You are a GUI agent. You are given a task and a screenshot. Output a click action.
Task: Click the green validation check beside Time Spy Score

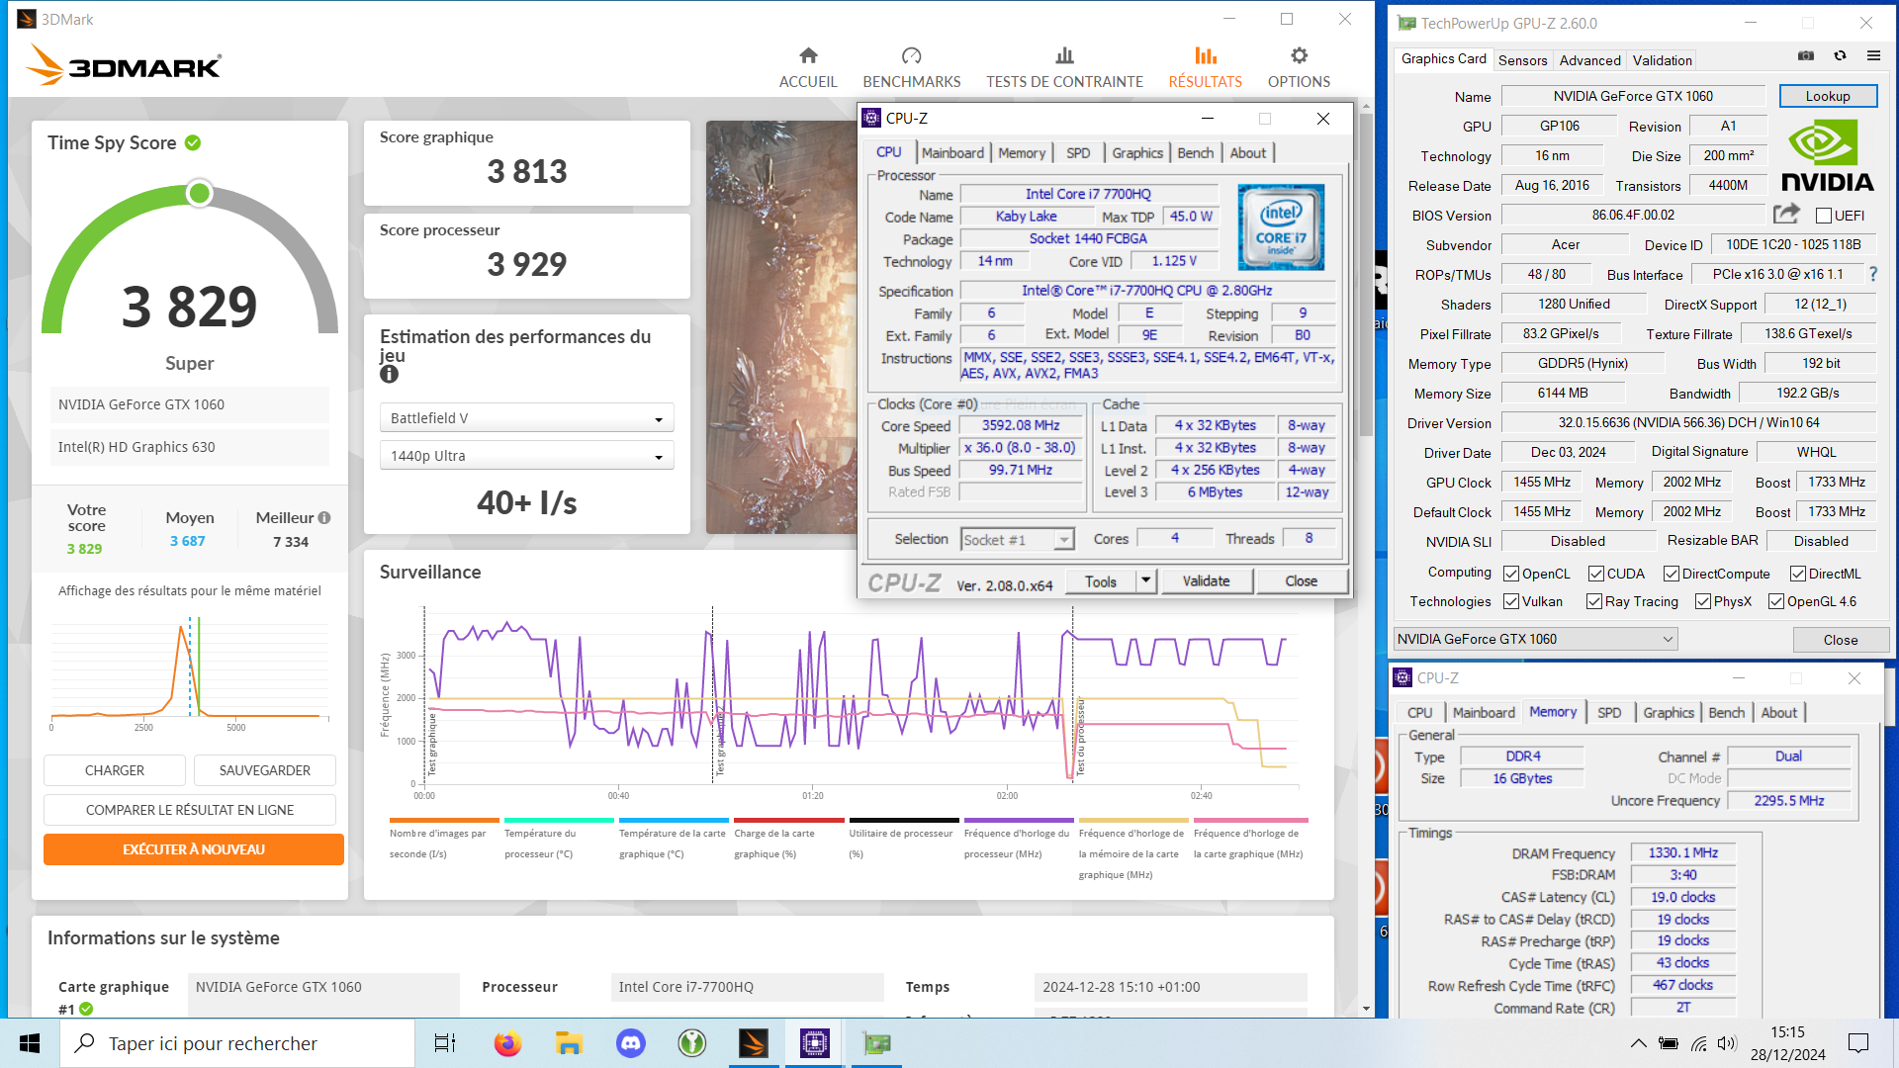(193, 142)
